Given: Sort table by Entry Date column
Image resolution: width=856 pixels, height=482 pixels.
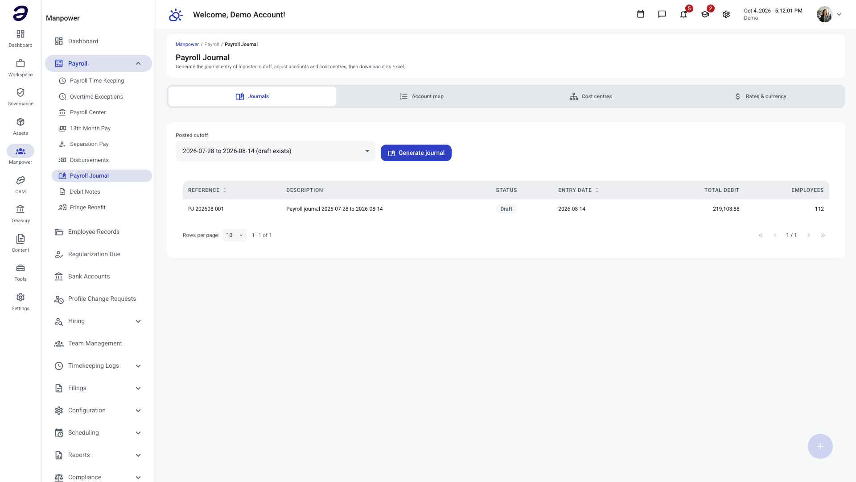Looking at the screenshot, I should point(578,190).
